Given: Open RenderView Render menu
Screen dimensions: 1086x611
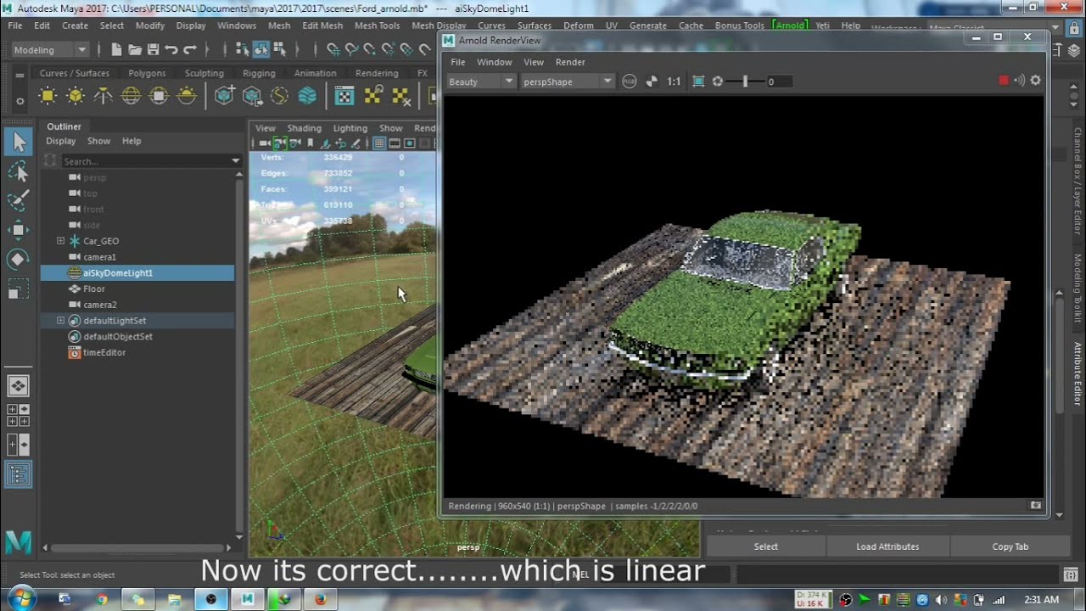Looking at the screenshot, I should (570, 62).
